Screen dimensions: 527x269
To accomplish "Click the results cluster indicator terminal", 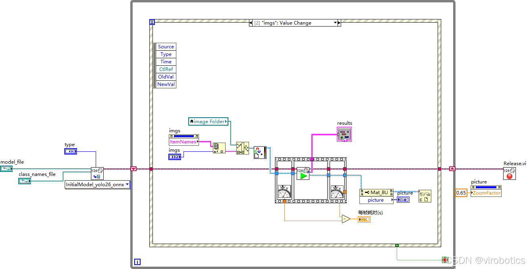I will (344, 134).
